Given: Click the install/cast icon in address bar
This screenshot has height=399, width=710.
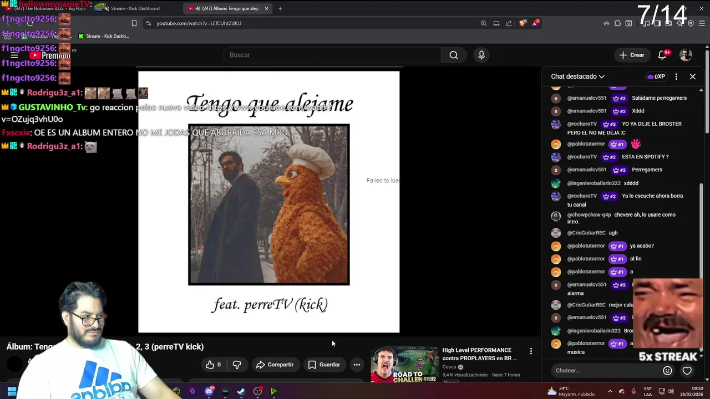Looking at the screenshot, I should (496, 23).
